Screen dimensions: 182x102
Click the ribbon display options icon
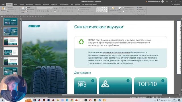point(167,1)
